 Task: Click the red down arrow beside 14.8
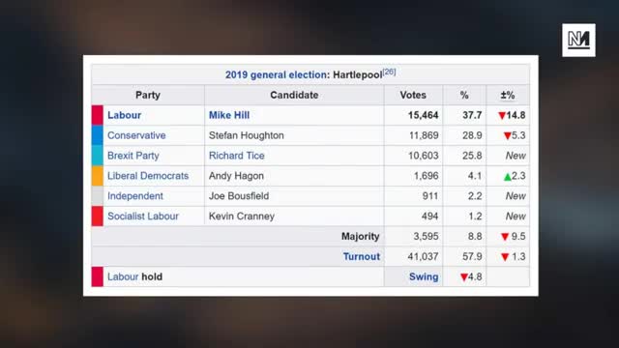click(x=502, y=116)
